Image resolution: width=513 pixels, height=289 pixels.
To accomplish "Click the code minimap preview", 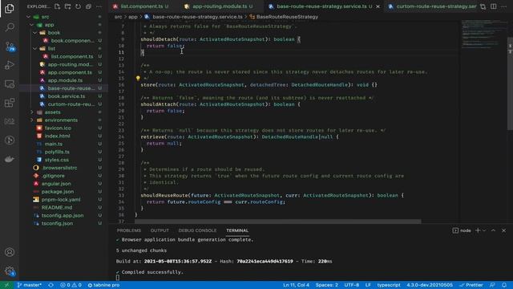I will point(483,35).
